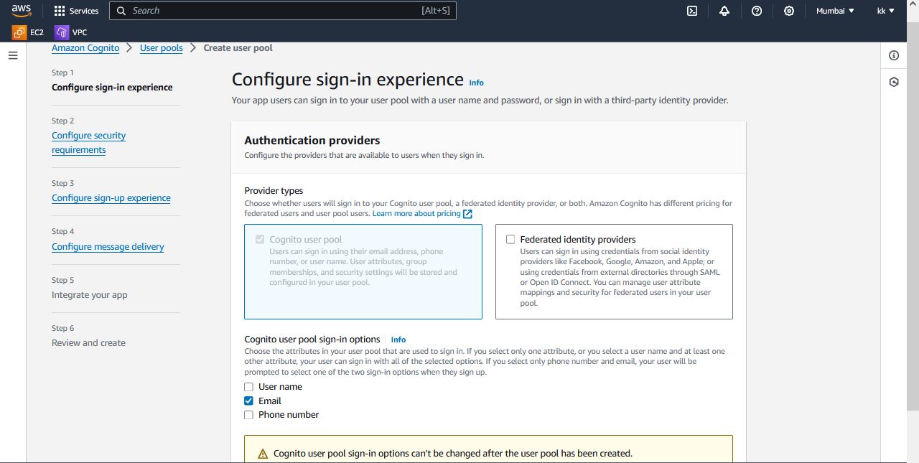The width and height of the screenshot is (919, 463).
Task: Uncheck the Email sign-in option
Action: (249, 401)
